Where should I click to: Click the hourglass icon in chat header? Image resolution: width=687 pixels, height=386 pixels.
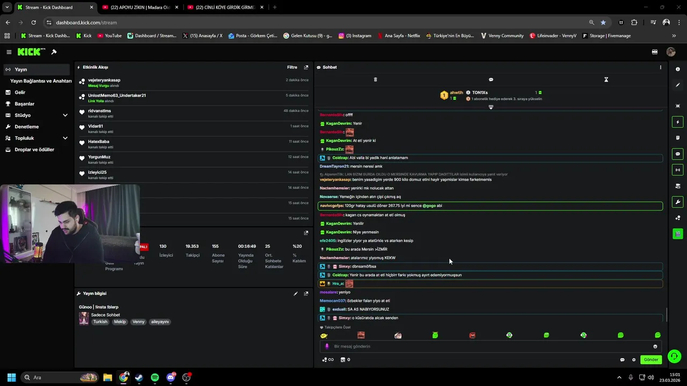coord(606,79)
